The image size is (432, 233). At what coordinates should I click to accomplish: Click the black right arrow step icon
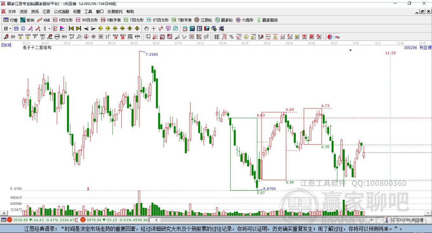(x=93, y=29)
